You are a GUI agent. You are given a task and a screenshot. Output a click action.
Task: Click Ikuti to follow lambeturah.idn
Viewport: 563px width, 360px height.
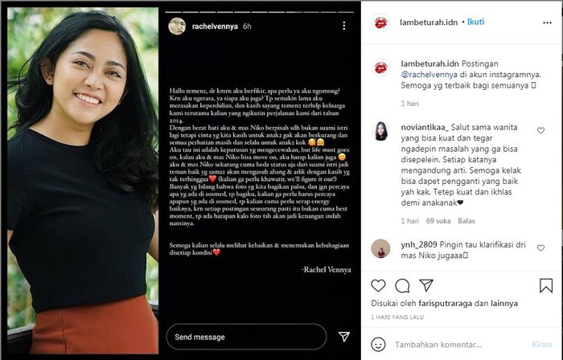[x=475, y=22]
